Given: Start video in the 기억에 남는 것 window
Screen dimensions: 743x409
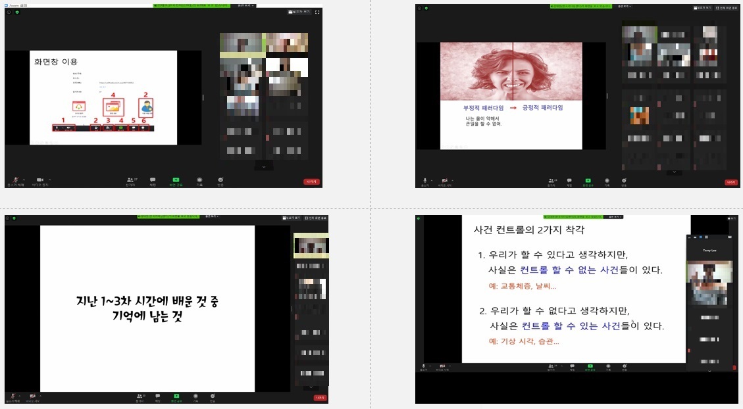Looking at the screenshot, I should (33, 397).
